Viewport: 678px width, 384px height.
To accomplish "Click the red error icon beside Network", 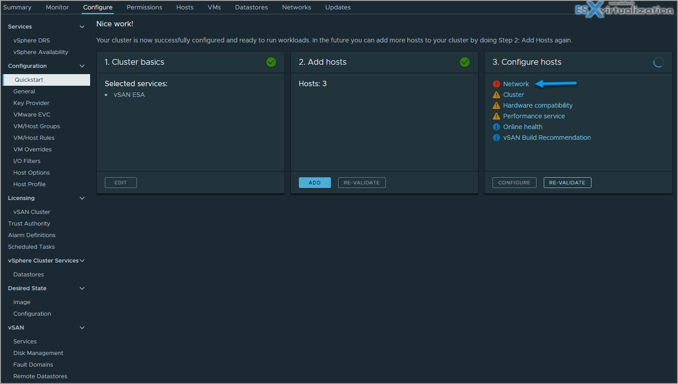I will [496, 84].
